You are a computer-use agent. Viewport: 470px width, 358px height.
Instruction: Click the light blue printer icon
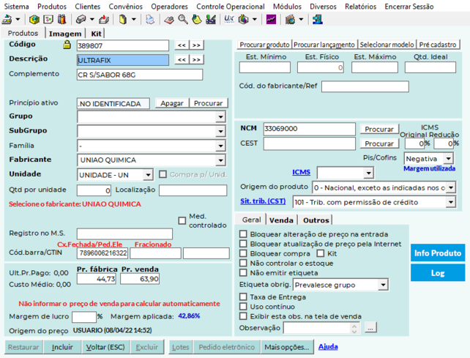150,20
